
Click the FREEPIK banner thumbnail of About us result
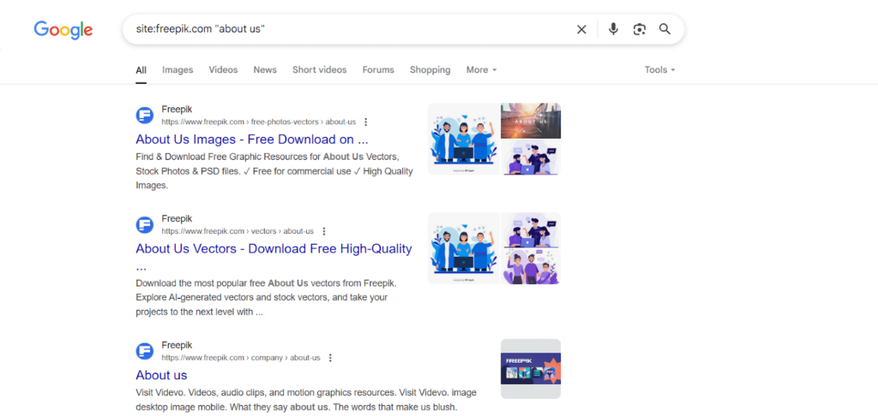531,368
